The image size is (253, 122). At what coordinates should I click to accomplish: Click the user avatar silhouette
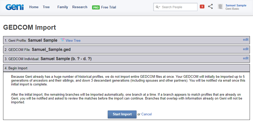click(x=220, y=7)
